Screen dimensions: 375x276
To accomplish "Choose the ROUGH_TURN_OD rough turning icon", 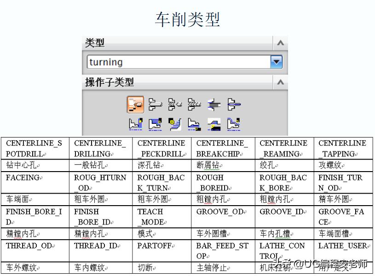I will 156,123.
